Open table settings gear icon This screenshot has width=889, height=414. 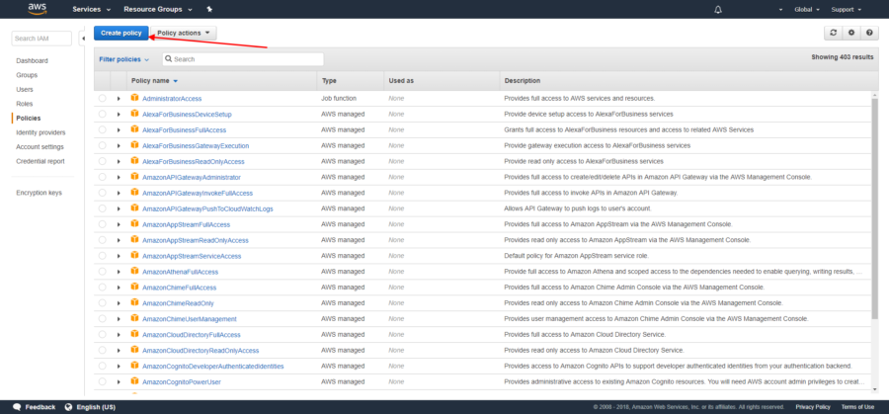[851, 33]
